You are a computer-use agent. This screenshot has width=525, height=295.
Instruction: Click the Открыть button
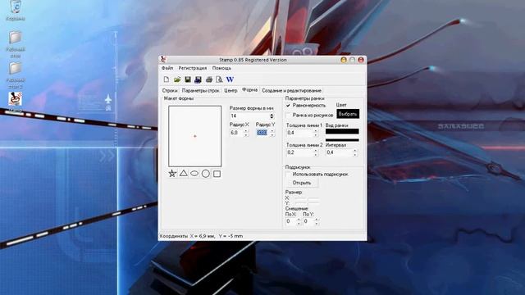[302, 183]
